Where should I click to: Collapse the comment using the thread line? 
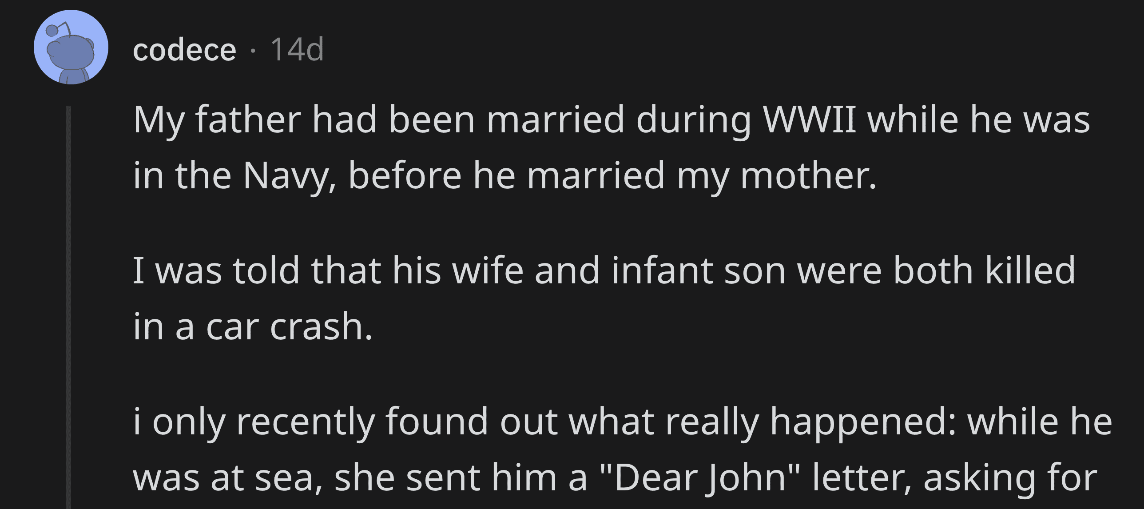point(68,307)
